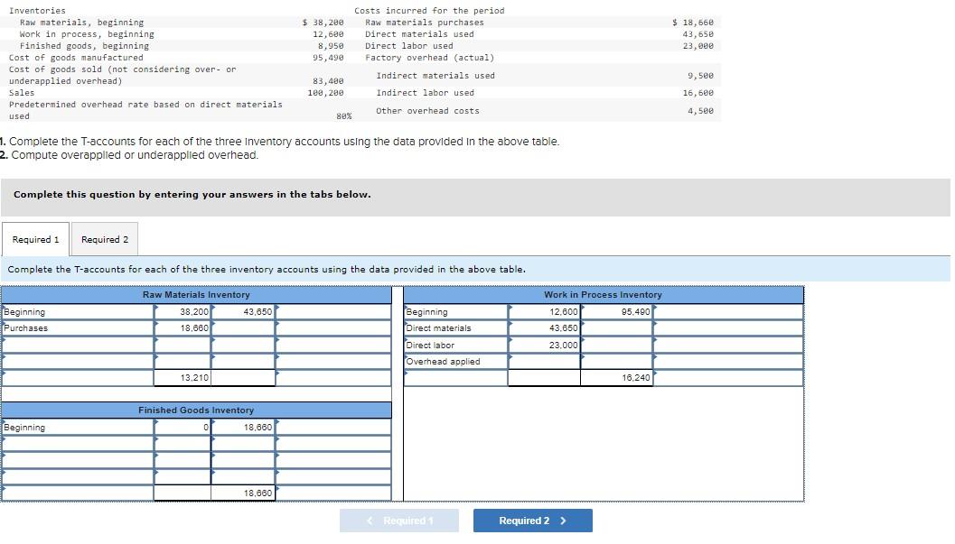This screenshot has height=544, width=955.
Task: Select the Required 1 tab
Action: pos(35,239)
